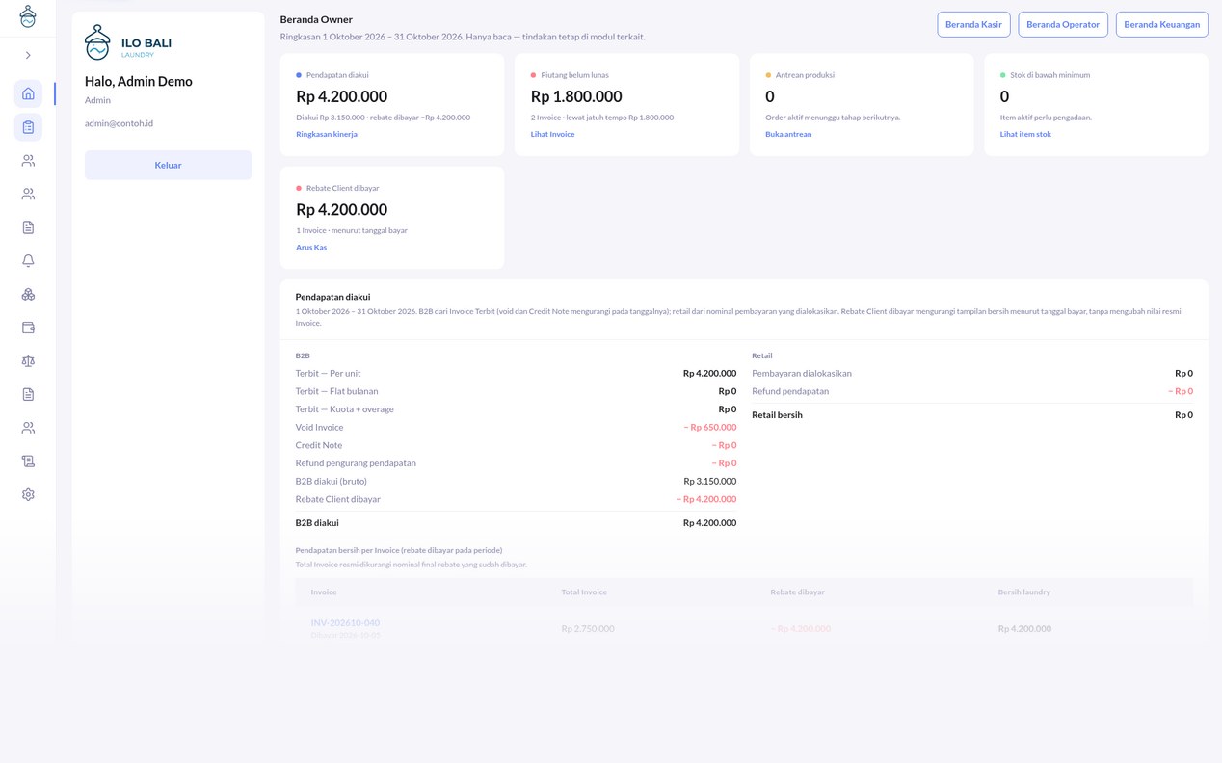
Task: Click the 'Bersih laundry' column header
Action: click(1023, 592)
